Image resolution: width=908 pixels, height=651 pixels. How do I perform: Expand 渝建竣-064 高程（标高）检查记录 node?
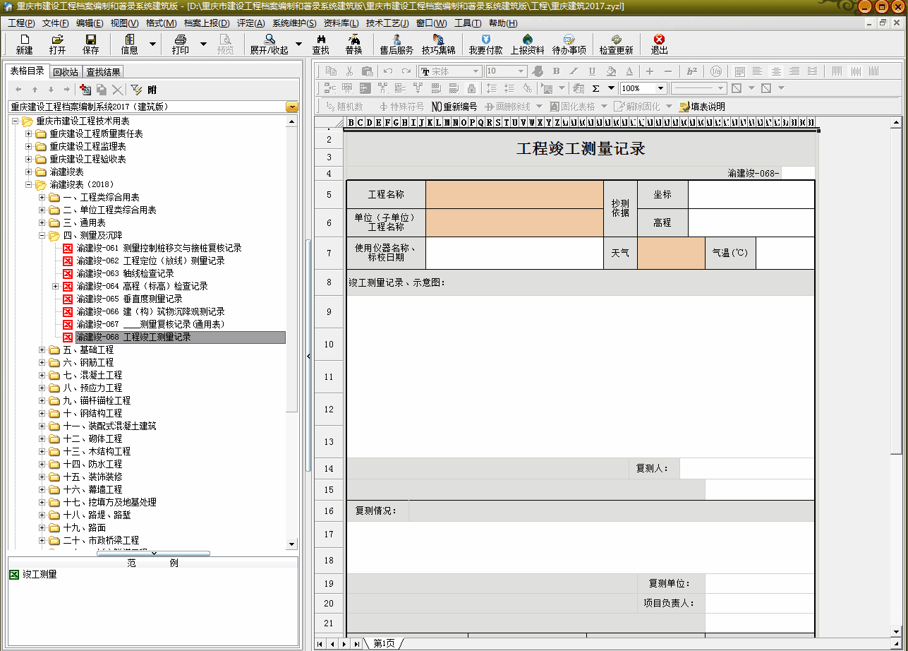[x=56, y=287]
